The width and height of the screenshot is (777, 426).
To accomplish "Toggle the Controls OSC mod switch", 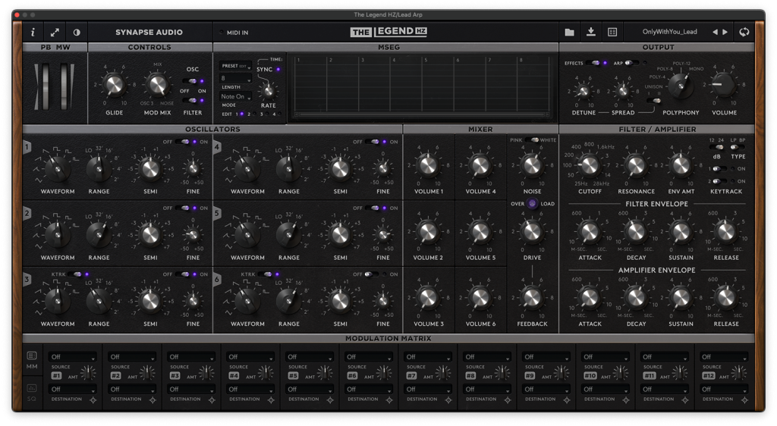I will (x=190, y=80).
